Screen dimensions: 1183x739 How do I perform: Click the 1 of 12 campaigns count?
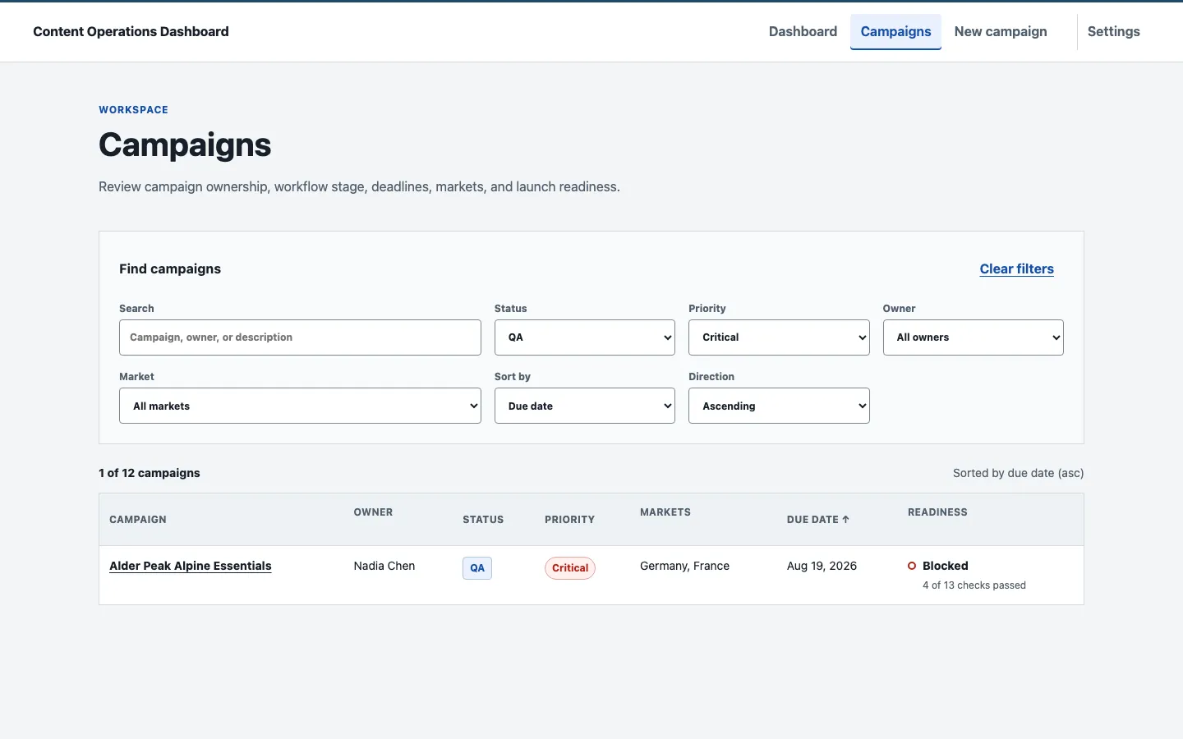tap(150, 473)
